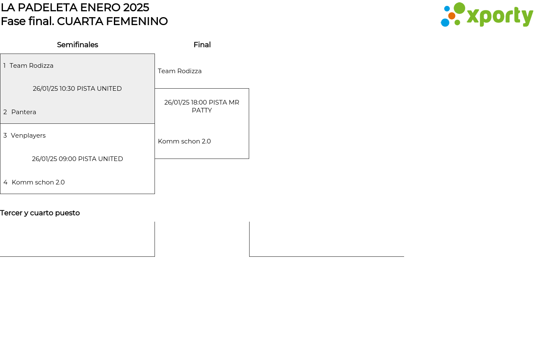Open the 18:00 PISTA MR PATTY final match

pos(202,106)
